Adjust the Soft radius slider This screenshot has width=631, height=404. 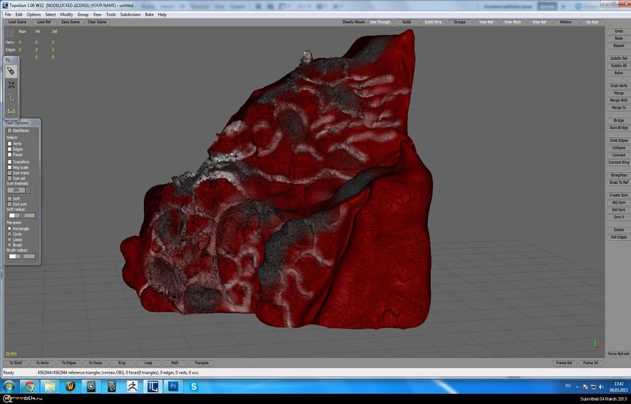click(x=21, y=216)
